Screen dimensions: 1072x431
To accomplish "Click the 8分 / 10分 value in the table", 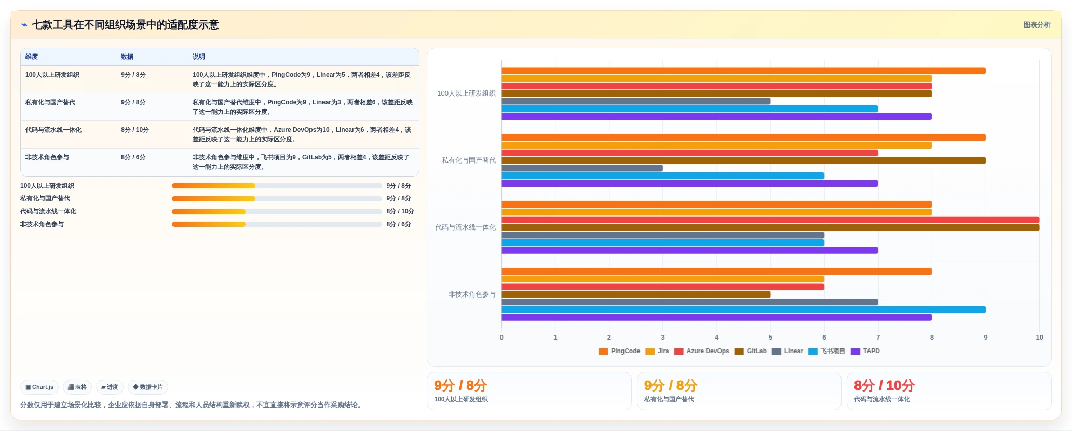I will pyautogui.click(x=135, y=130).
